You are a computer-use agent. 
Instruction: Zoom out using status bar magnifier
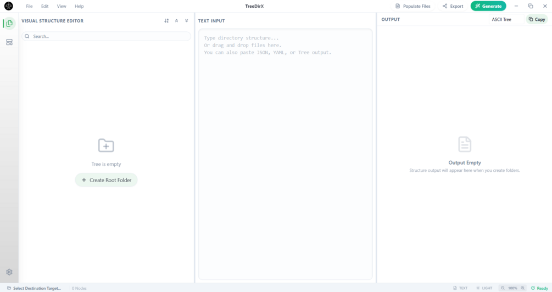[503, 288]
